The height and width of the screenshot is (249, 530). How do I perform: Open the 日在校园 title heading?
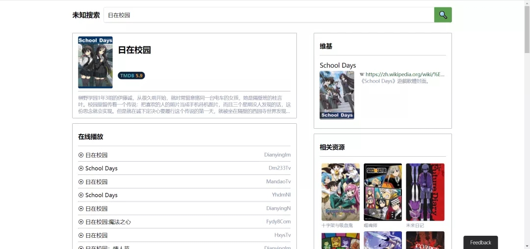(x=134, y=50)
